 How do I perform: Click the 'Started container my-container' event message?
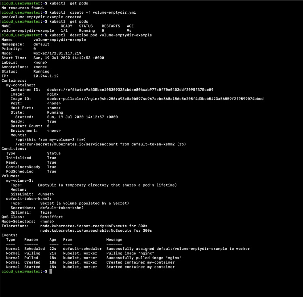coord(140,267)
